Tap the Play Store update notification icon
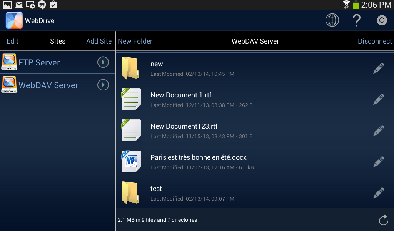Image resolution: width=394 pixels, height=231 pixels. click(53, 5)
